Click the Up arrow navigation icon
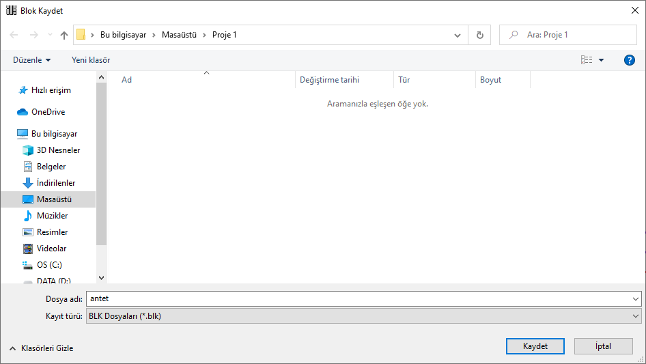Image resolution: width=646 pixels, height=364 pixels. 64,35
